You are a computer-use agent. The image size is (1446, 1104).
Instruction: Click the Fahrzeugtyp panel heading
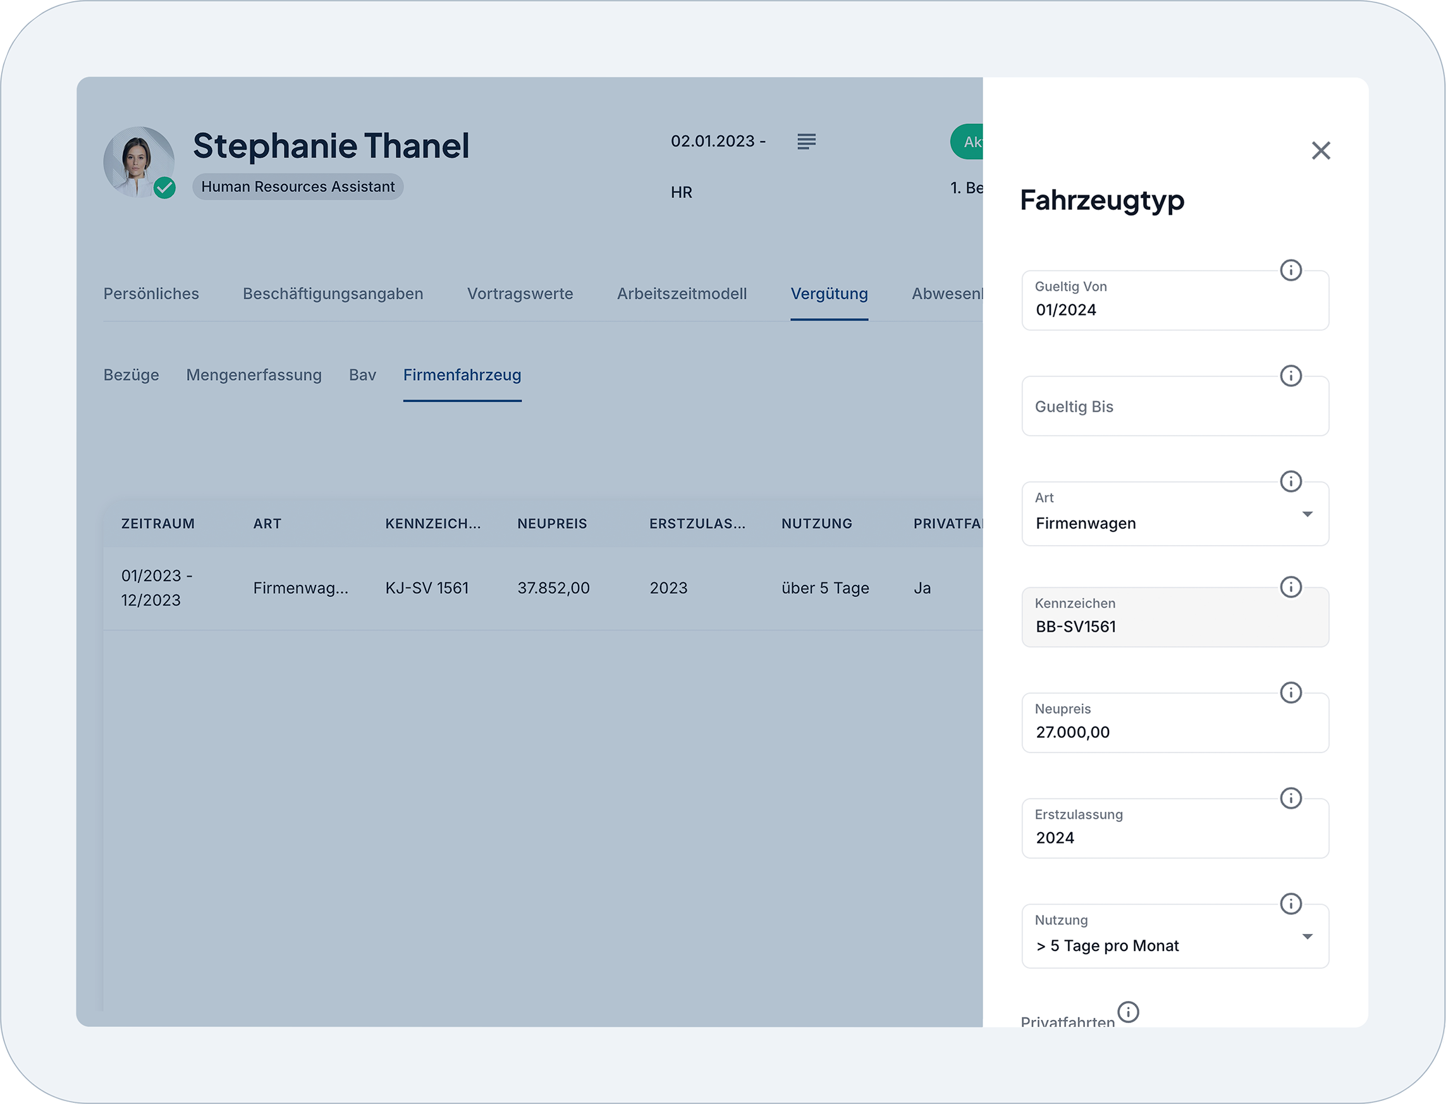[1102, 200]
